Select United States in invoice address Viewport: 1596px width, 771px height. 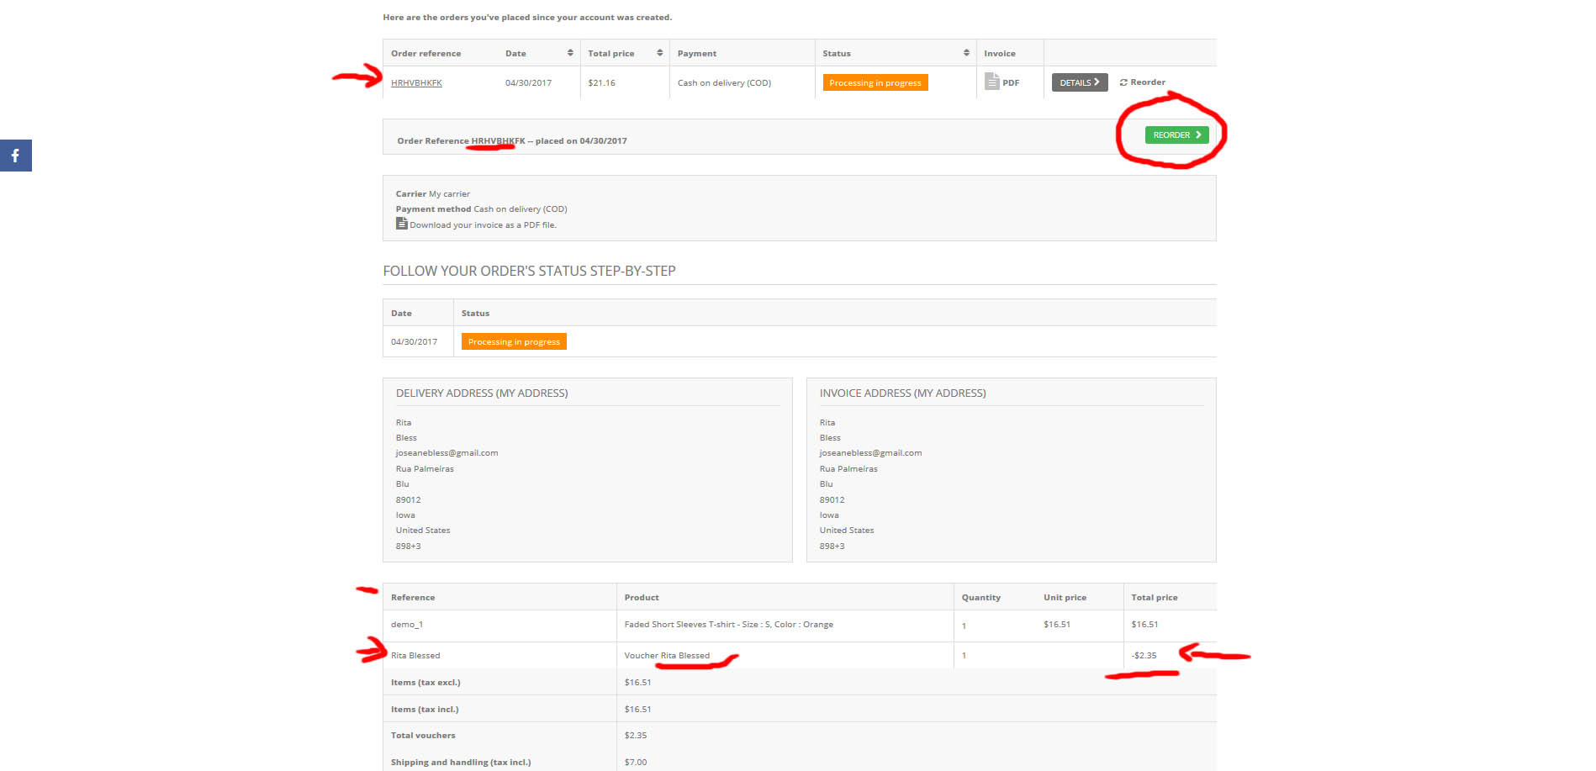tap(847, 530)
